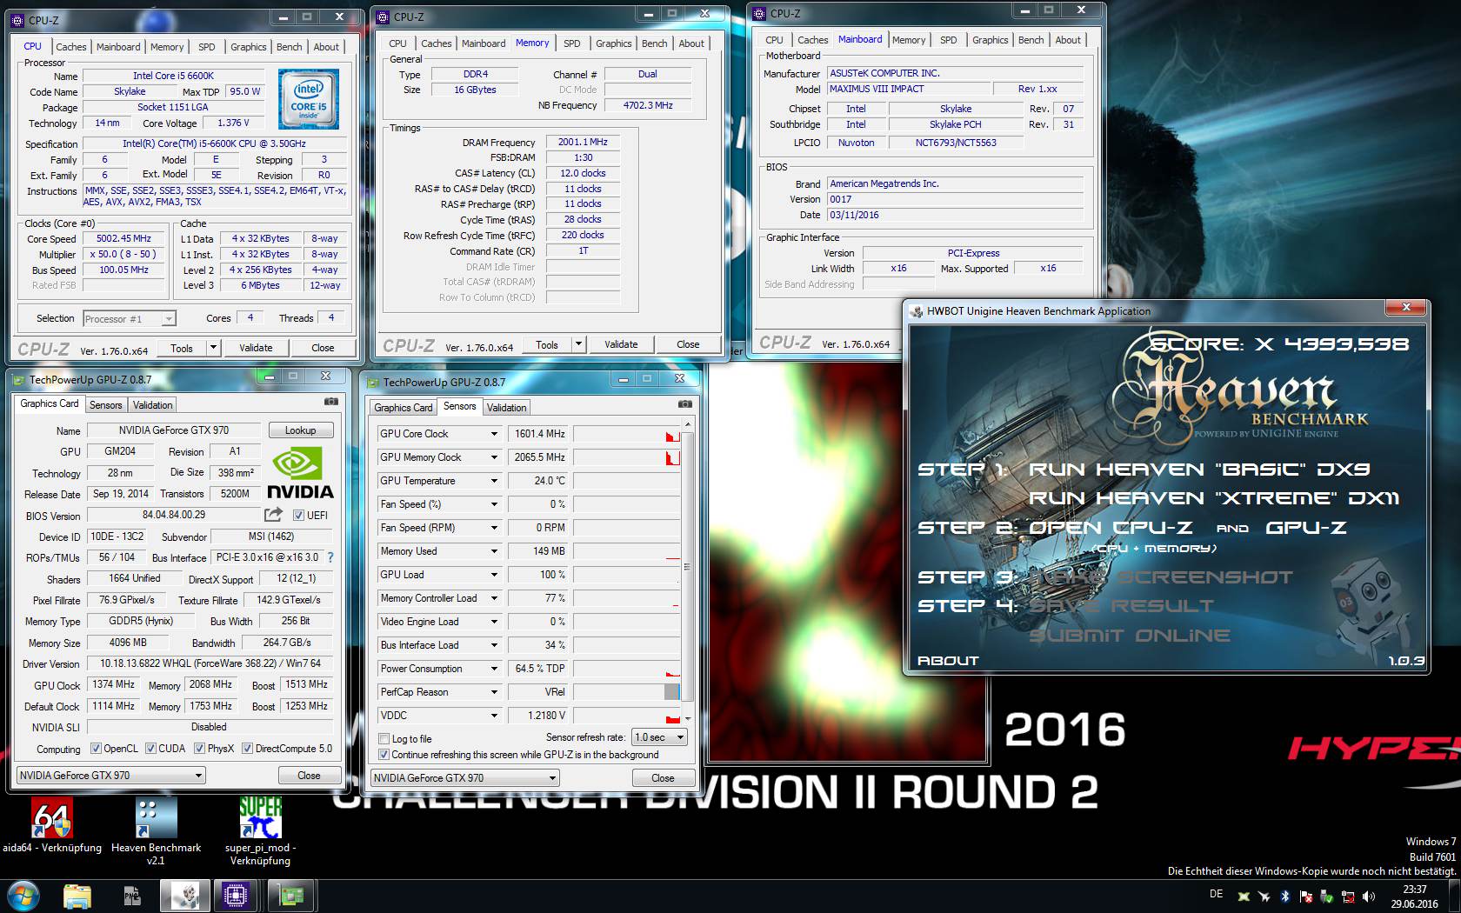The width and height of the screenshot is (1461, 913).
Task: Switch to SPD tab in CPU-Z Memory window
Action: coord(571,43)
